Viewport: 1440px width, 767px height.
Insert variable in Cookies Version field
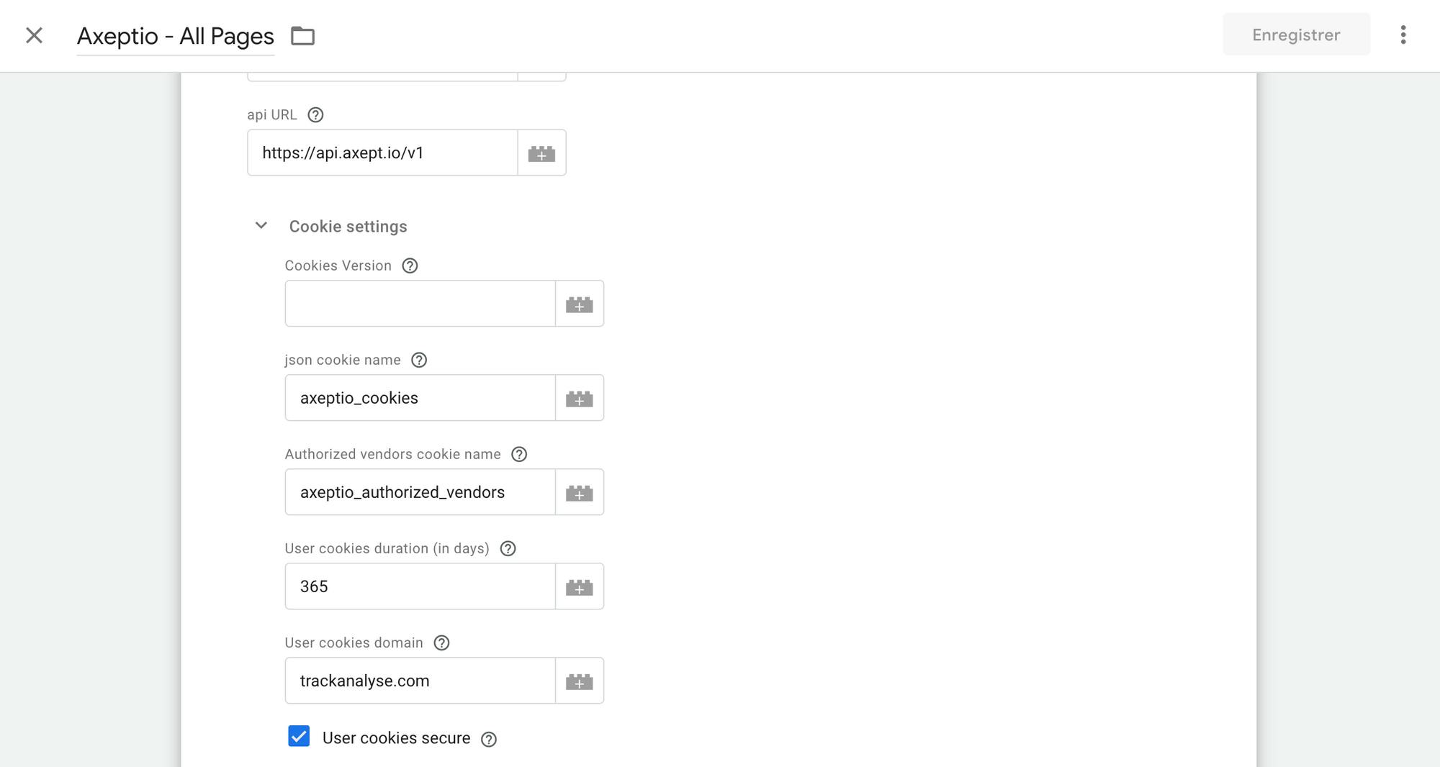click(x=579, y=304)
